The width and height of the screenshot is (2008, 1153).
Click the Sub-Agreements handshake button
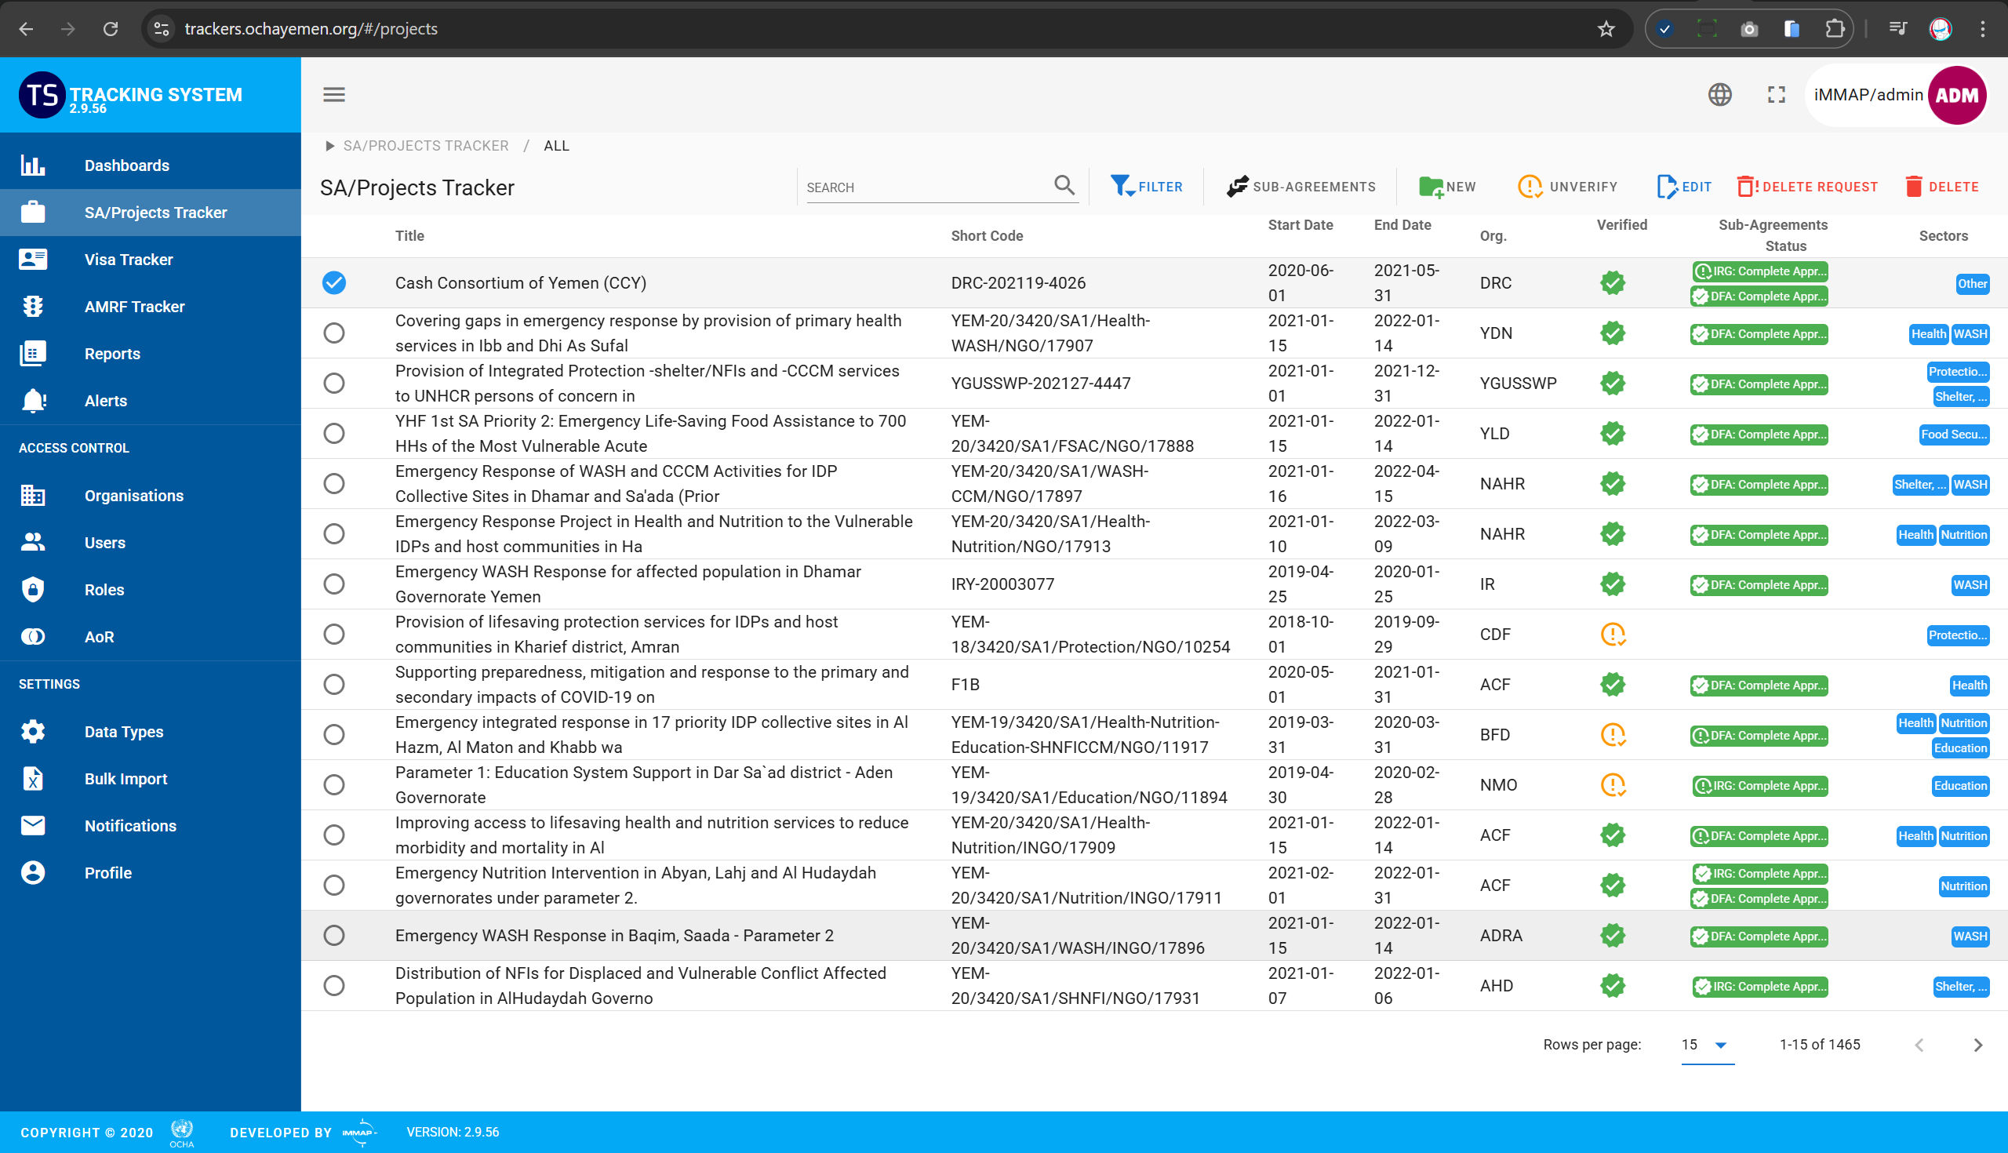[x=1300, y=187]
